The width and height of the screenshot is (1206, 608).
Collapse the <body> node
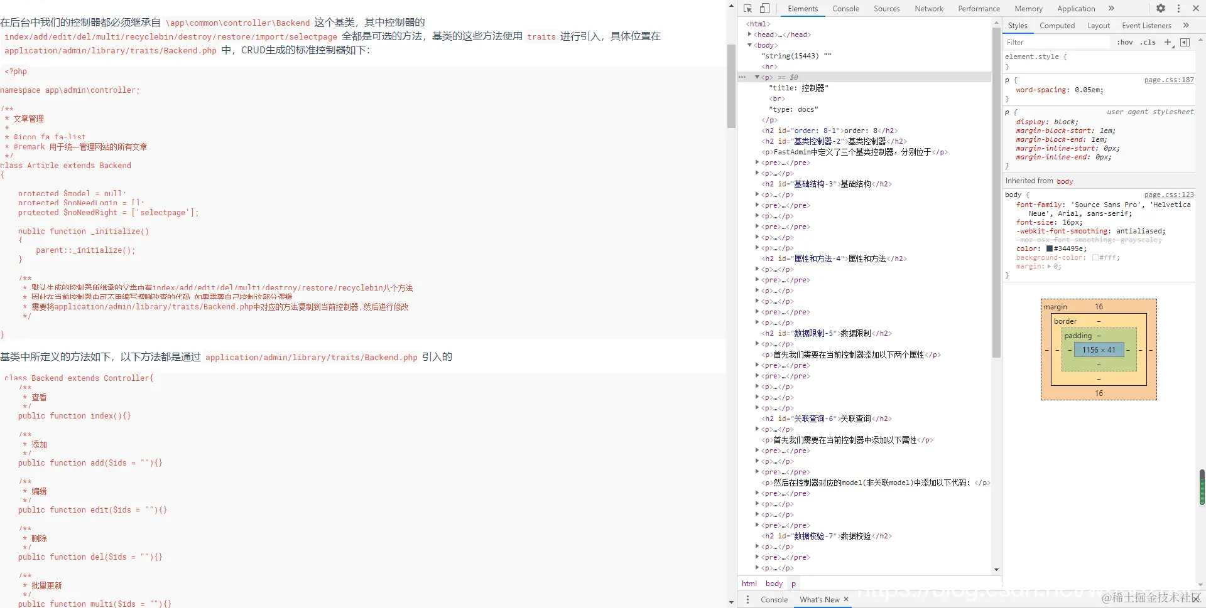coord(749,45)
